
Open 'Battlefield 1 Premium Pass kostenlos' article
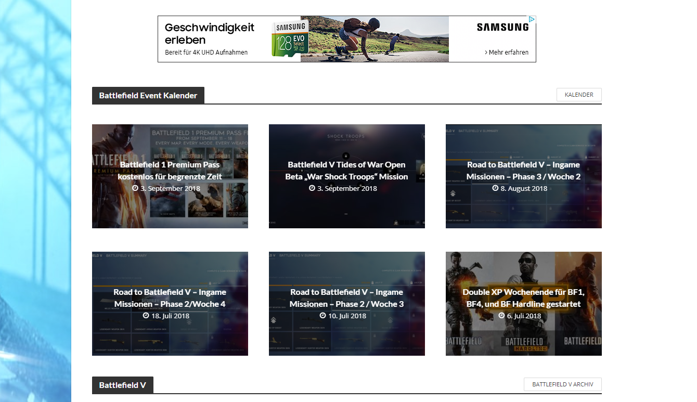click(170, 171)
